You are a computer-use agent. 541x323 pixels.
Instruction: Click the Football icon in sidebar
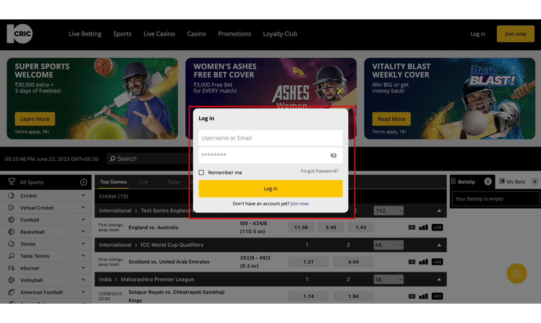tap(12, 220)
